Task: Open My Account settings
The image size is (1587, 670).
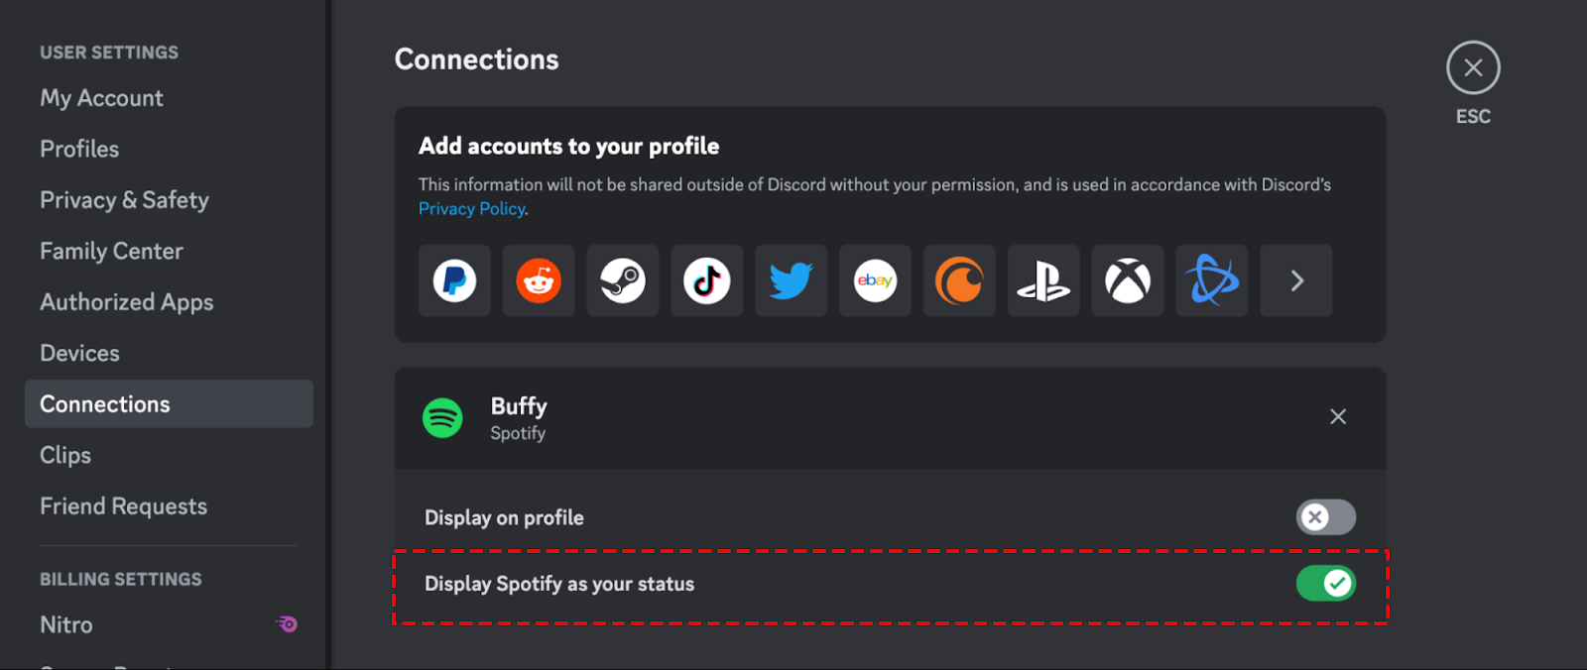Action: point(101,98)
